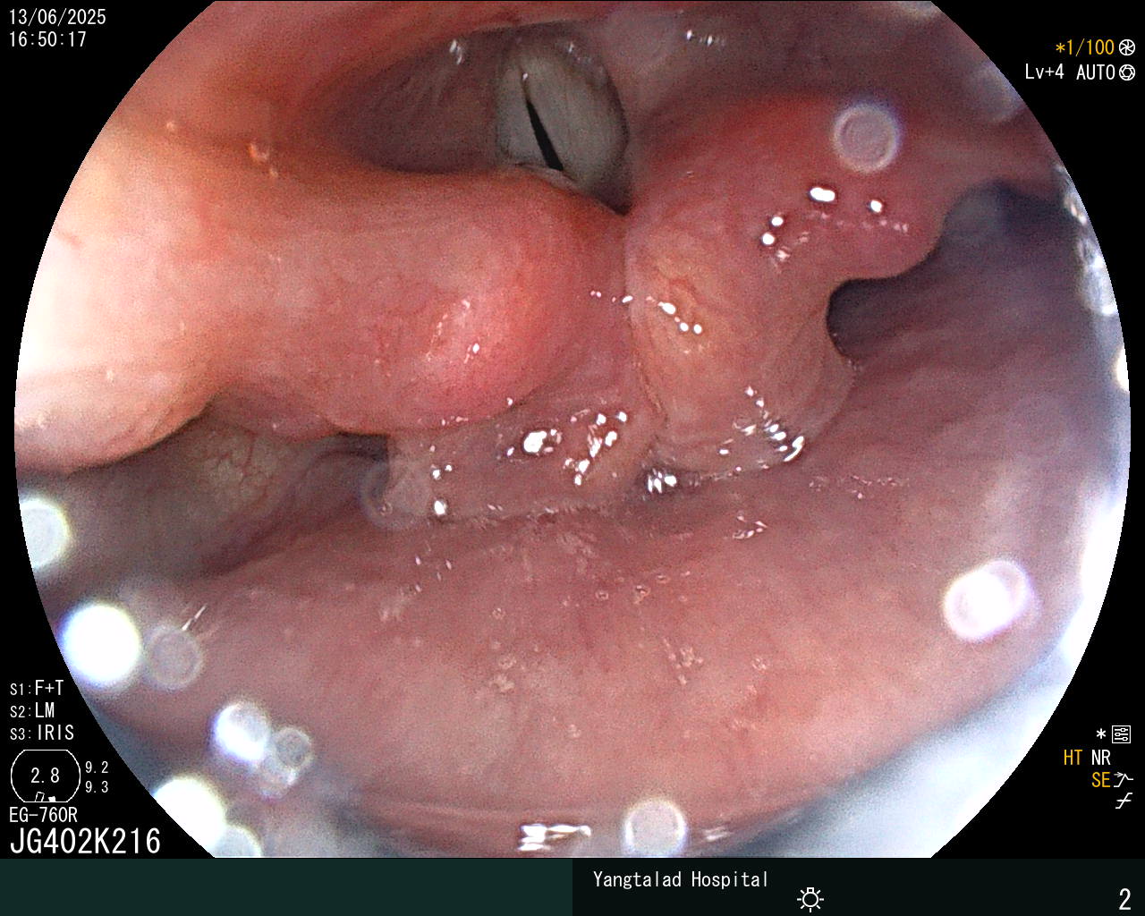Click the EG-760R scope model label
Screen dimensions: 1145x916
click(43, 815)
